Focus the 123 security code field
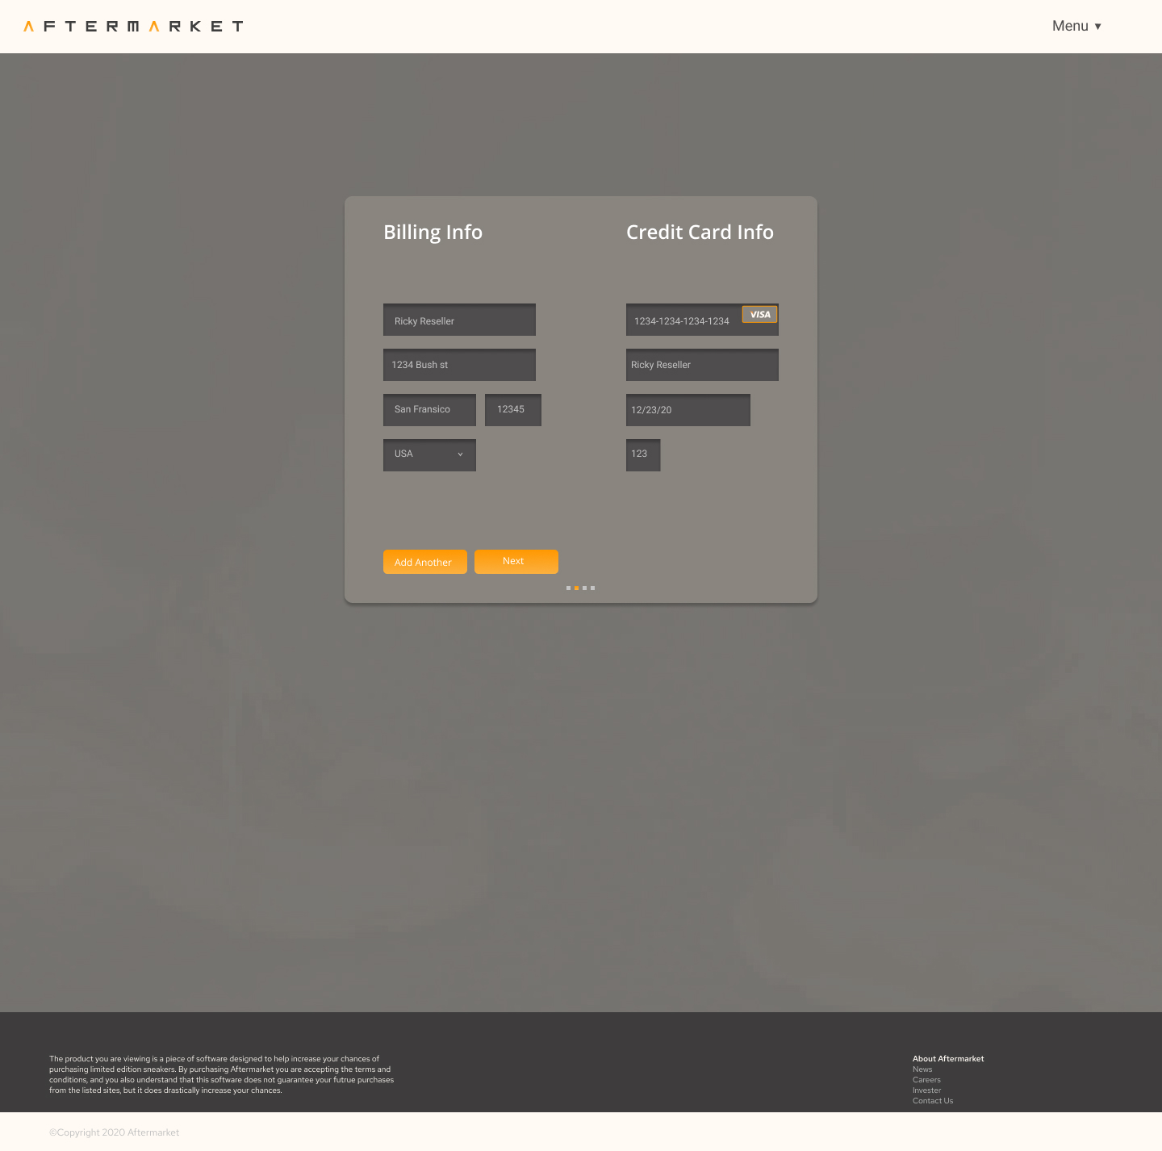Screen dimensions: 1162x1151 pos(643,454)
